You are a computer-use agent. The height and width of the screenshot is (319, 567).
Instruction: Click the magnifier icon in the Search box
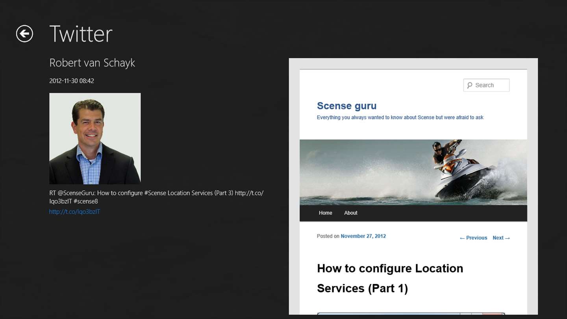[x=469, y=85]
